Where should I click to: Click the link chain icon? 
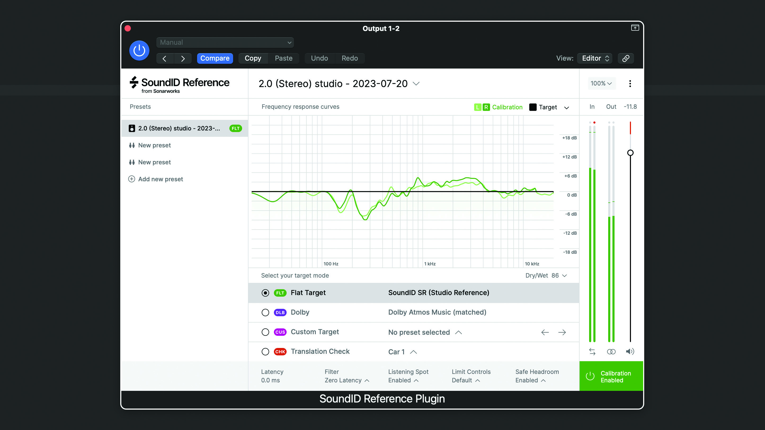[626, 58]
